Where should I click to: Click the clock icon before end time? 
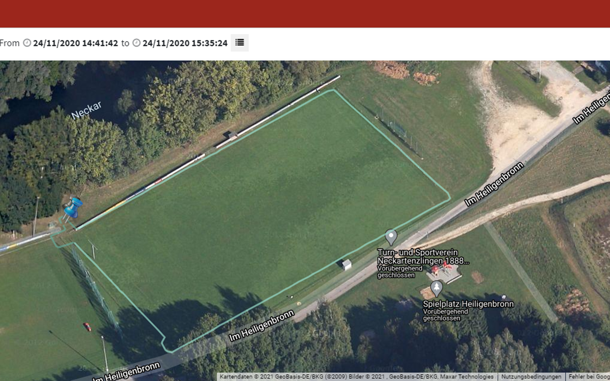click(136, 43)
